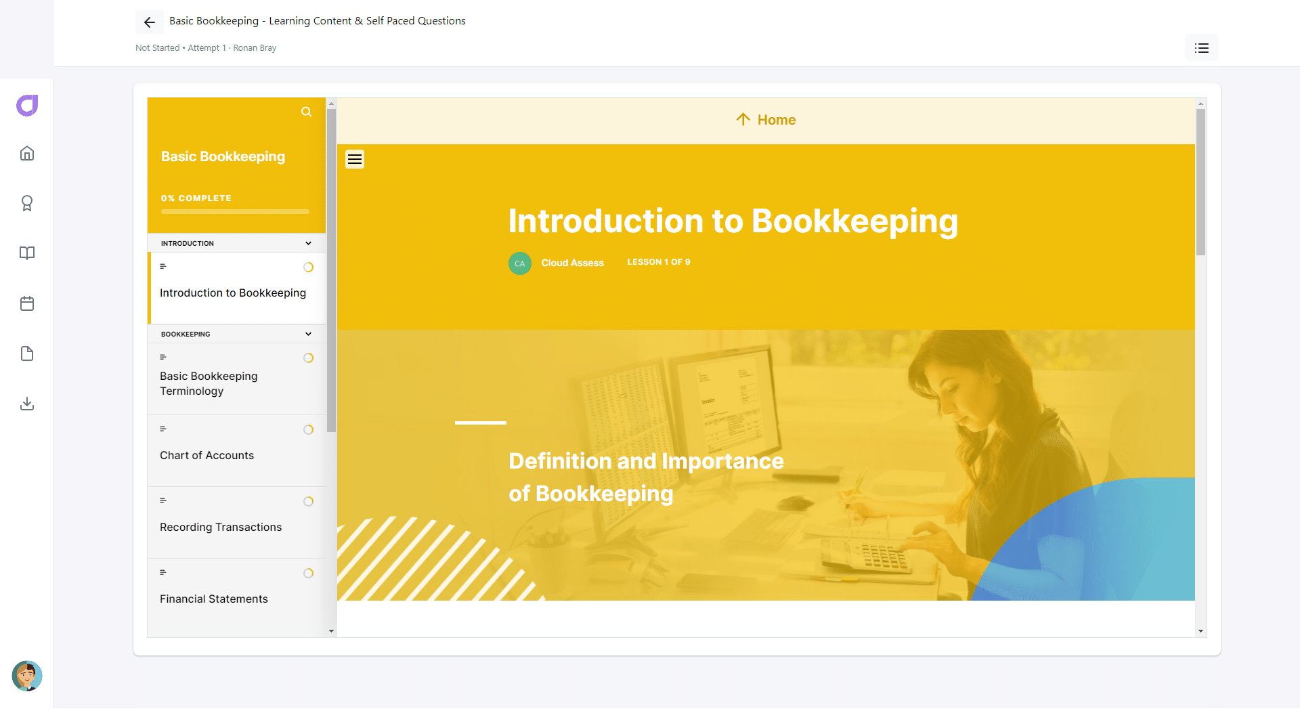Image resolution: width=1300 pixels, height=709 pixels.
Task: Click the content pane scroll down arrow
Action: point(1200,631)
